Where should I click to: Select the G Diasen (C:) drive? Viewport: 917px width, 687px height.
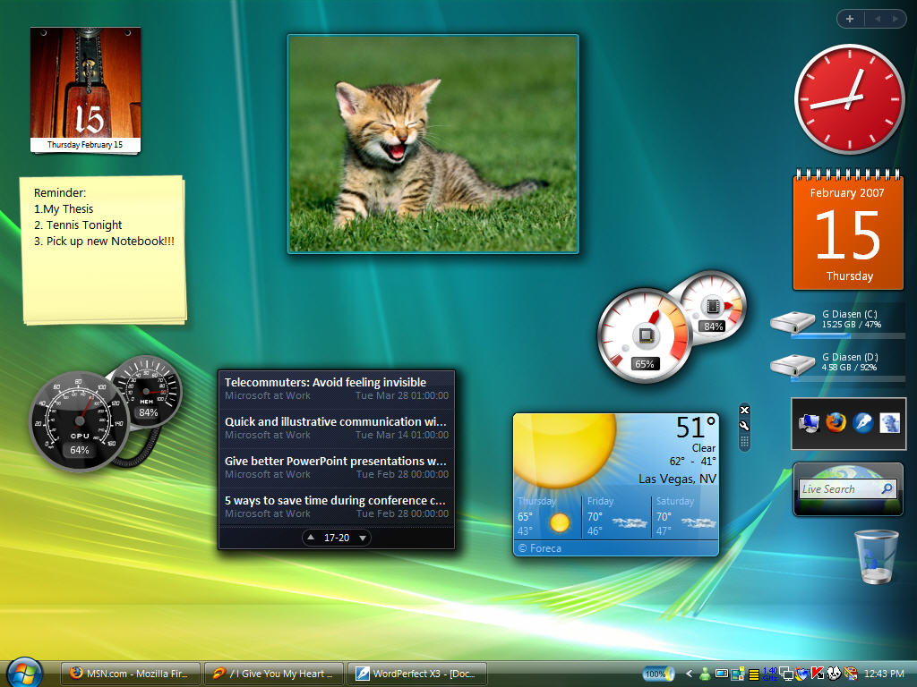(837, 322)
